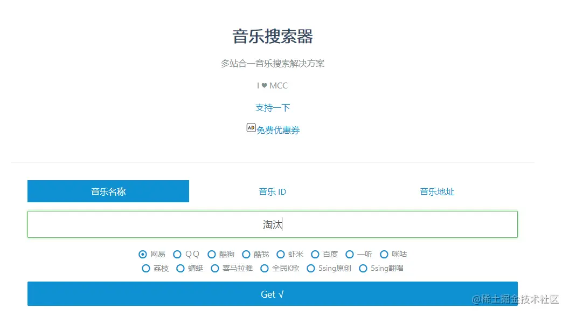Select the 蜻蜓 radio button

[180, 268]
